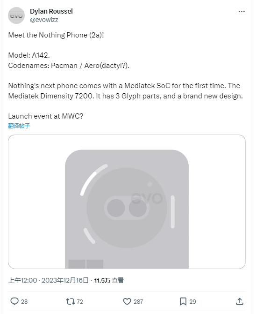Like the tweet with the heart icon
The height and width of the screenshot is (314, 256).
pyautogui.click(x=127, y=301)
